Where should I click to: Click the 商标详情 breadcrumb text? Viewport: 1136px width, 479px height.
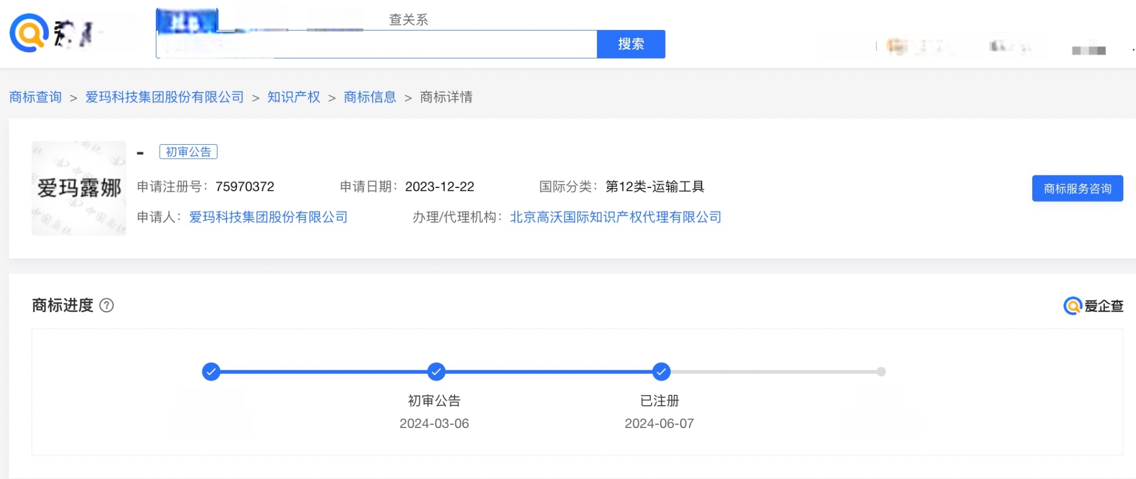tap(446, 97)
